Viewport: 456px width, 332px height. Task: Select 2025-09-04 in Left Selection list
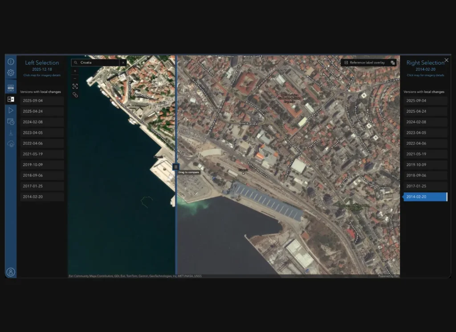tap(42, 101)
